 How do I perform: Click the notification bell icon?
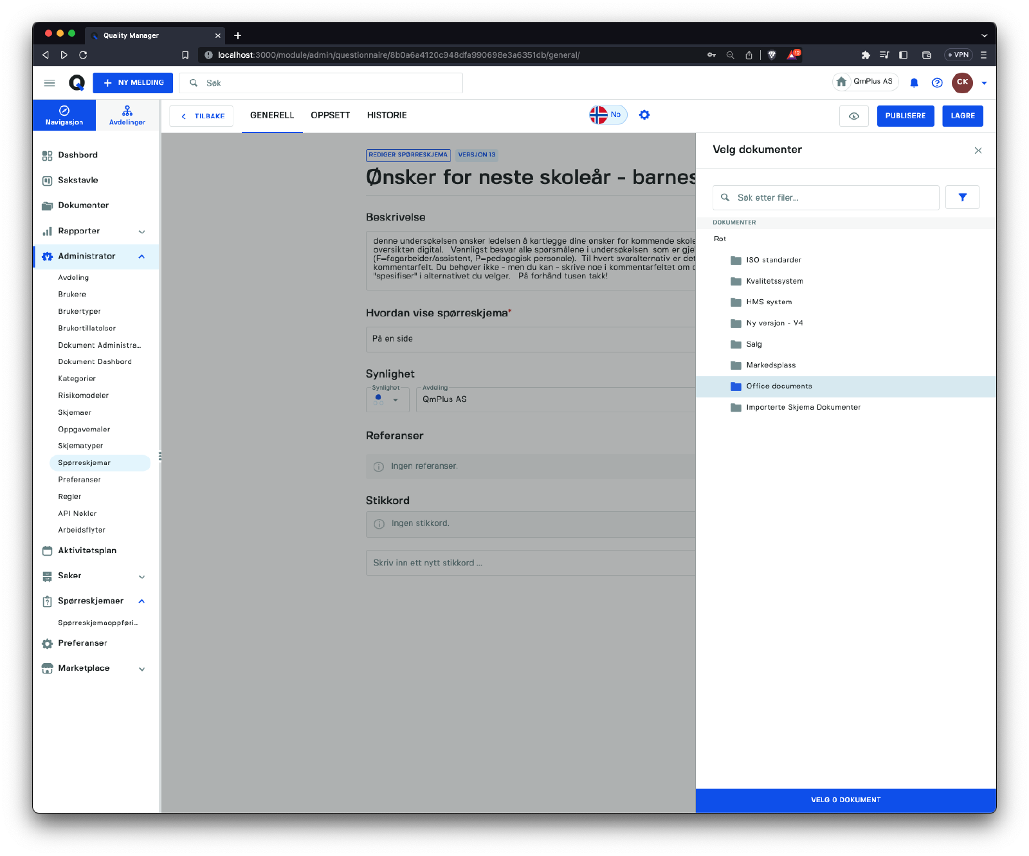[914, 83]
